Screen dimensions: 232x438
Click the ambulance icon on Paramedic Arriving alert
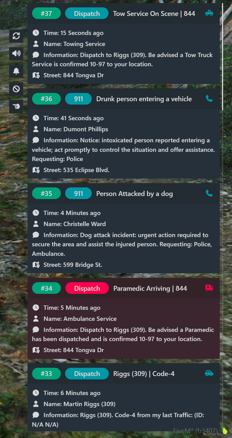pyautogui.click(x=209, y=288)
